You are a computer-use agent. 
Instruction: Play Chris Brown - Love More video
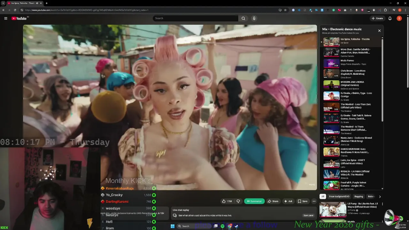tap(351, 74)
